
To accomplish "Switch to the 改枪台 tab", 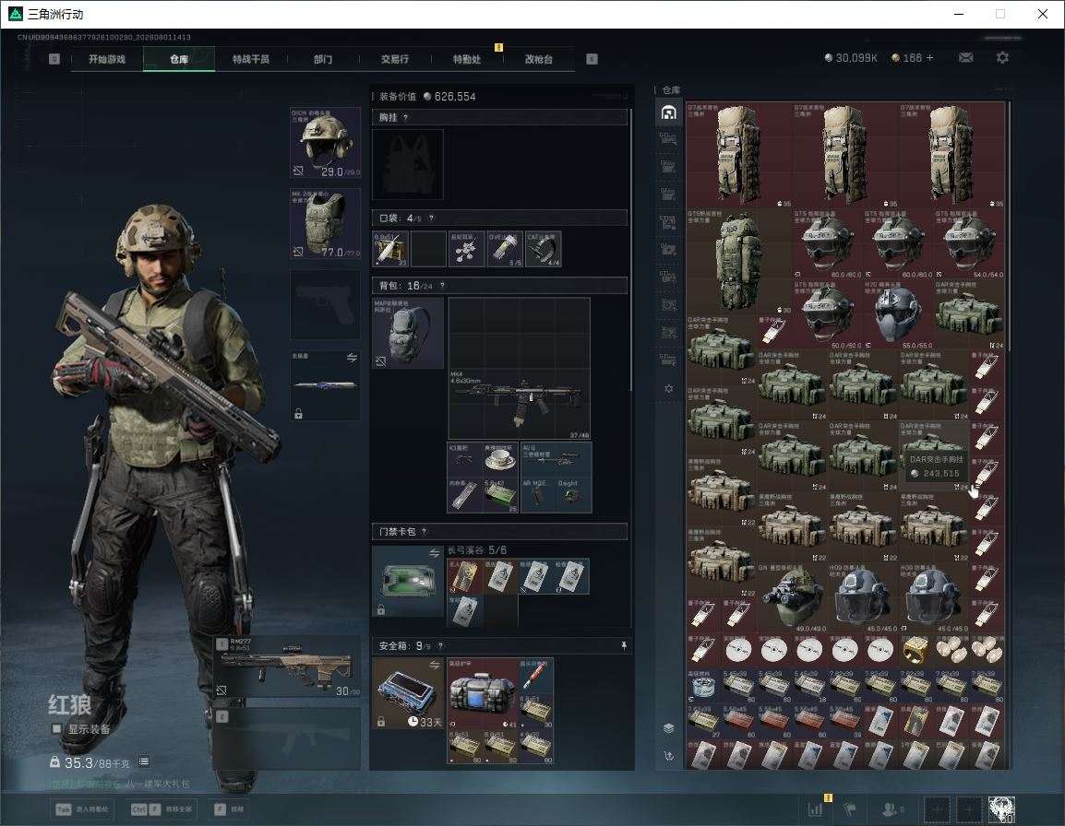I will click(539, 59).
